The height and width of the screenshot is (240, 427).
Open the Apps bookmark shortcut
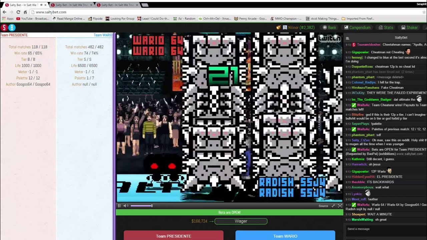point(8,19)
